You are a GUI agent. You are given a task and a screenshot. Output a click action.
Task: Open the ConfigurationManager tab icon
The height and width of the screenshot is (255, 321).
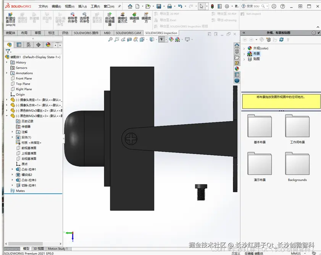pyautogui.click(x=29, y=45)
